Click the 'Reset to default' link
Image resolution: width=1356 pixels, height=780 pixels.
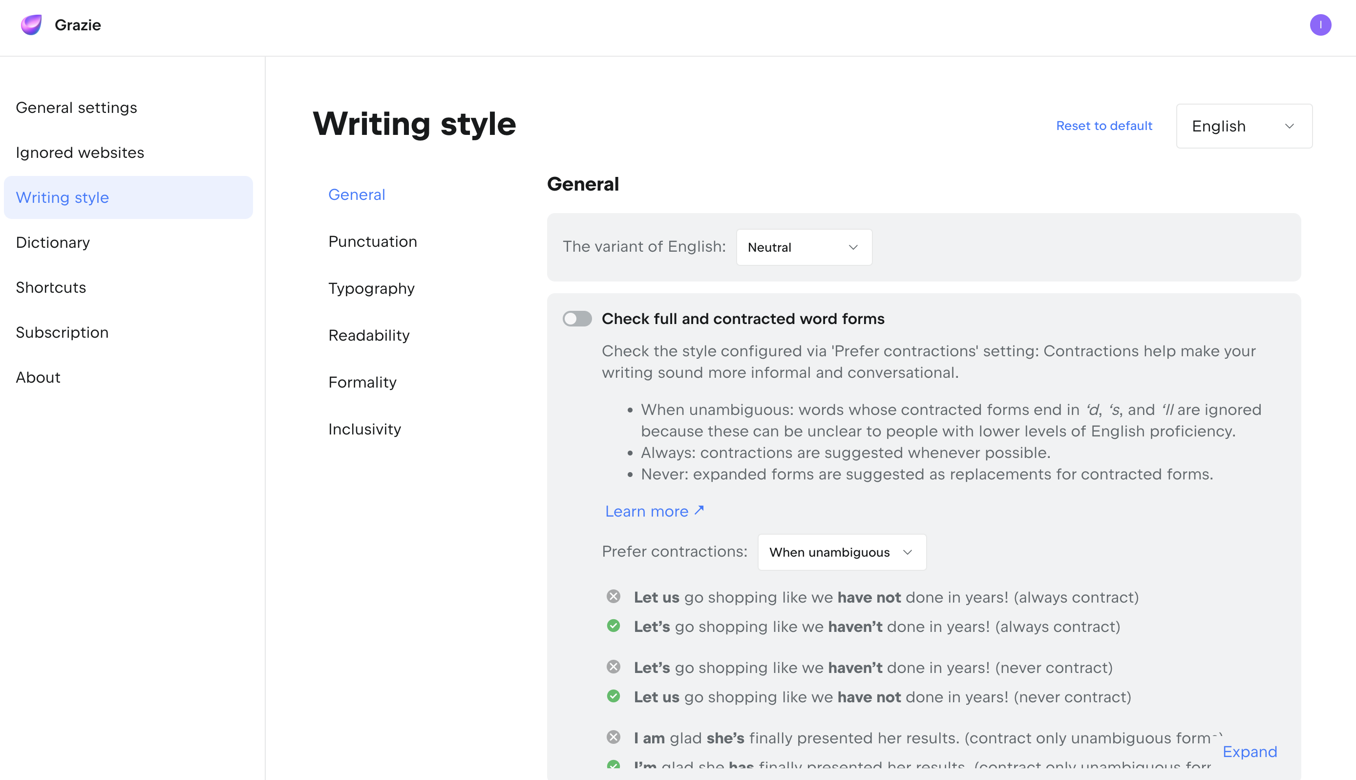coord(1104,126)
